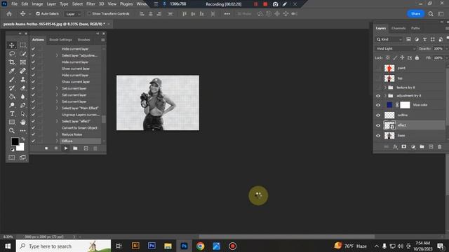Open the Photoshop search icon
This screenshot has width=449, height=252.
(x=431, y=14)
